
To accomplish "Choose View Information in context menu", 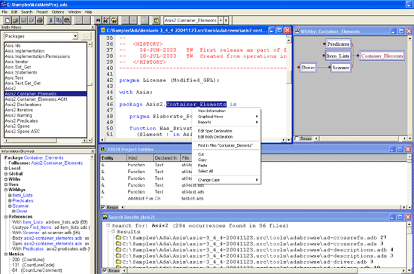I will (226, 111).
